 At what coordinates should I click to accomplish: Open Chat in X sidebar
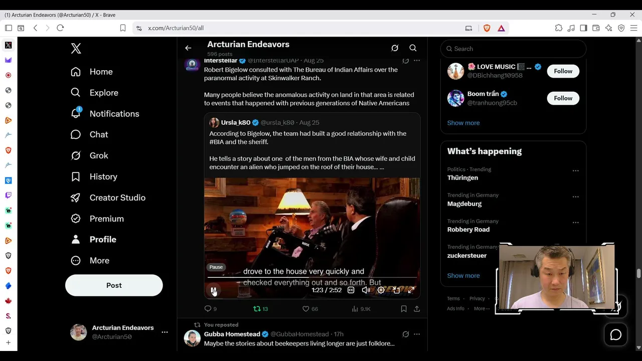click(x=90, y=134)
